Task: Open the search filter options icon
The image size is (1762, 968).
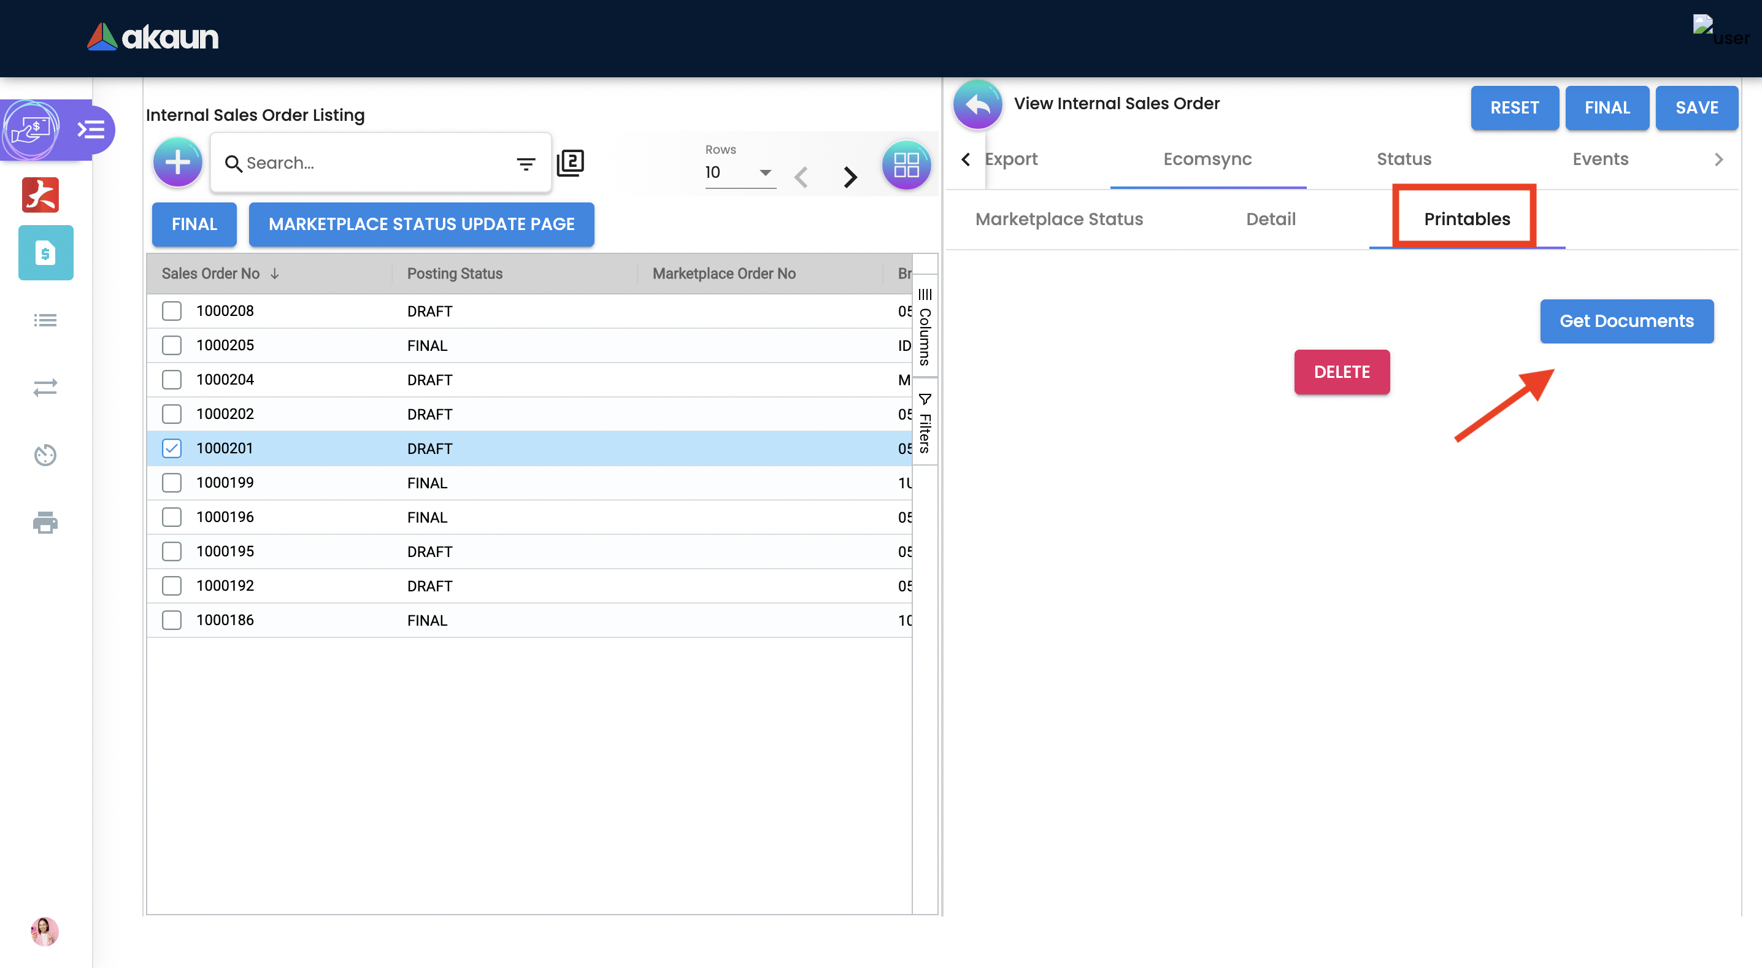Action: click(525, 164)
